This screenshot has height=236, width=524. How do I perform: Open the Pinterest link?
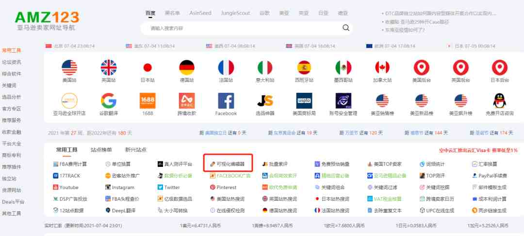(223, 188)
